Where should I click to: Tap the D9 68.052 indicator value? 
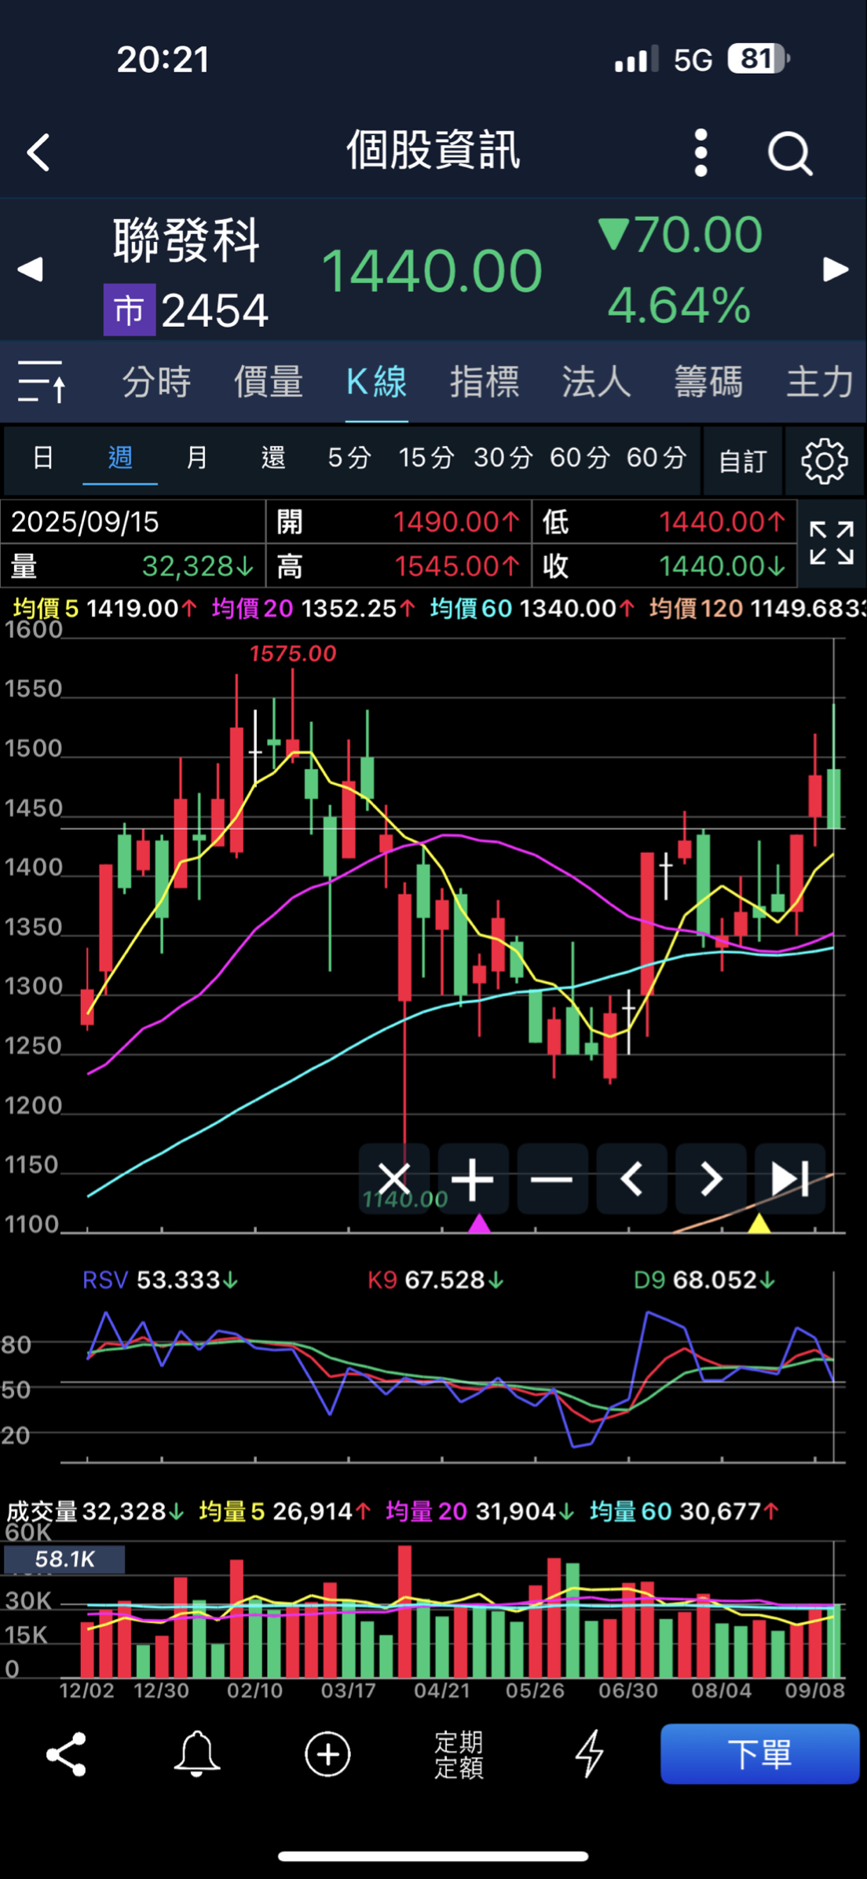click(x=704, y=1280)
